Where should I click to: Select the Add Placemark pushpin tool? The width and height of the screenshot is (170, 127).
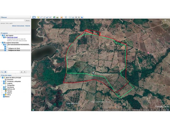point(38,17)
